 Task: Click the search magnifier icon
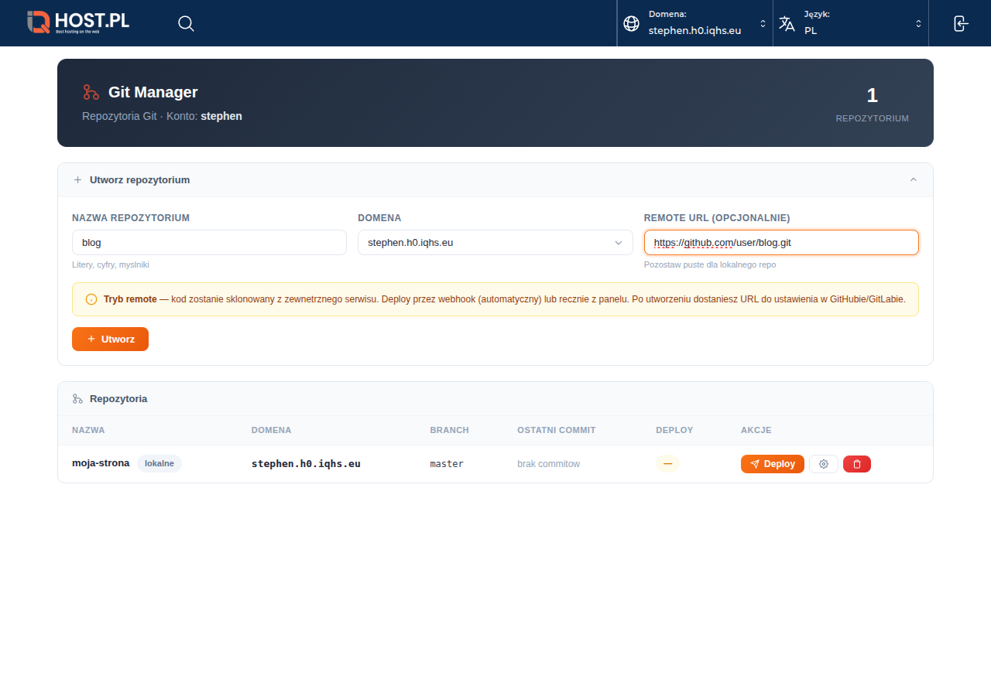point(186,23)
